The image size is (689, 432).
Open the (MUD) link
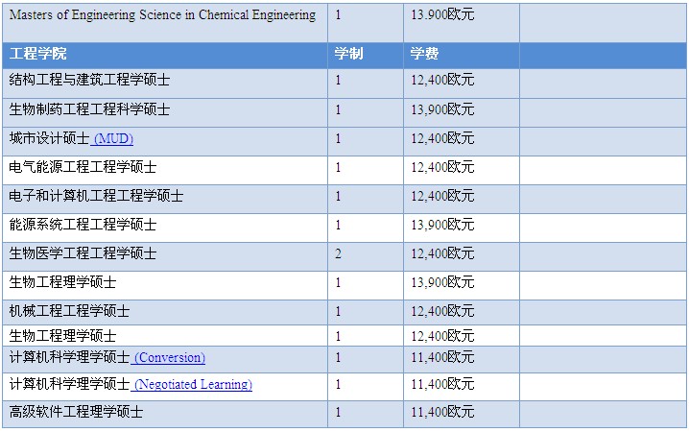[x=115, y=139]
